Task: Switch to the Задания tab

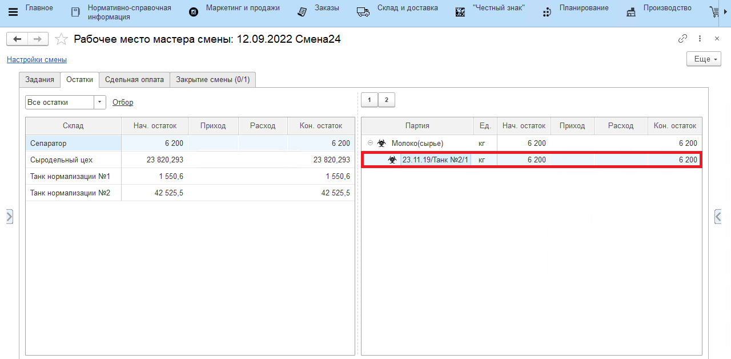Action: pos(40,80)
